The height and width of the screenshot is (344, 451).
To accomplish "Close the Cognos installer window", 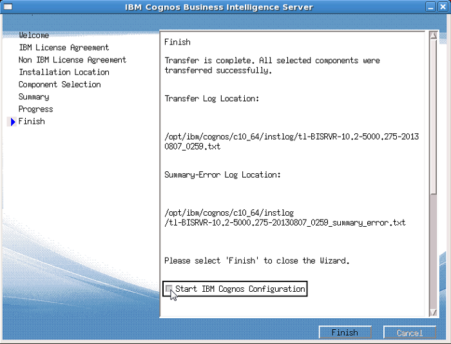I will (x=443, y=7).
